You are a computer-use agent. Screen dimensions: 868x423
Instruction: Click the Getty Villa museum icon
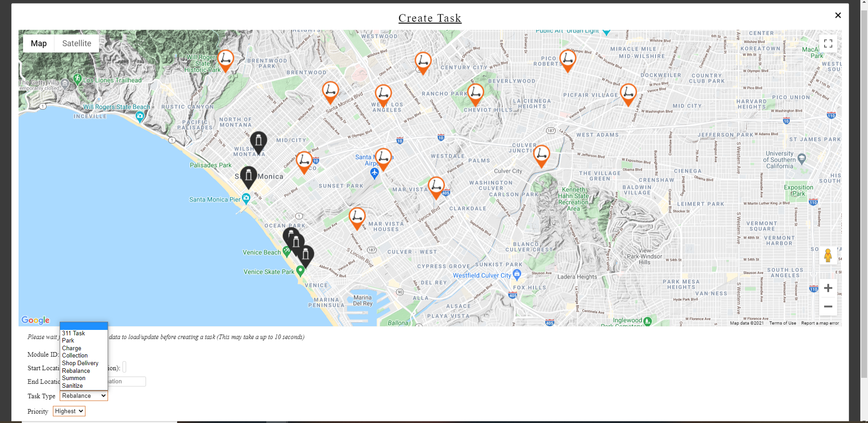(x=65, y=83)
